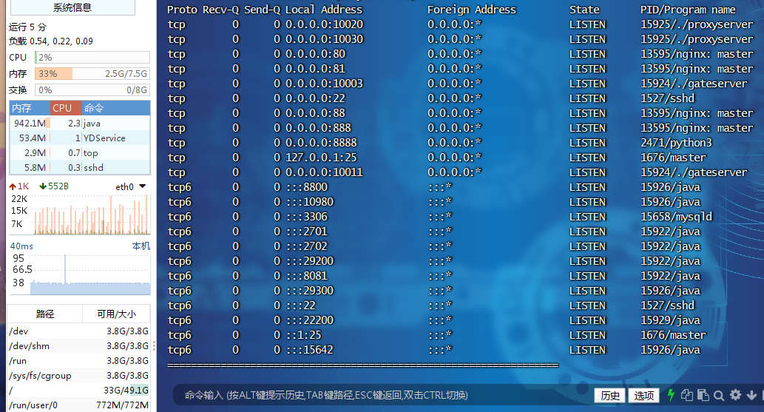
Task: Click the Foreign Address header text
Action: pyautogui.click(x=472, y=10)
